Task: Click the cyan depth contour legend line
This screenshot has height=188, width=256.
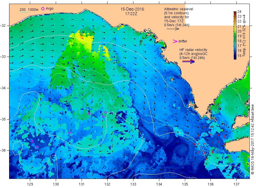Action: click(x=24, y=12)
